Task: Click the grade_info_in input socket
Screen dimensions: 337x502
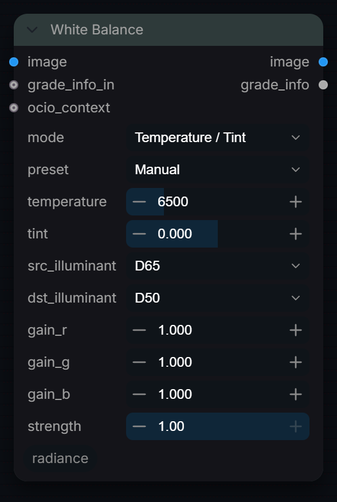Action: [14, 85]
